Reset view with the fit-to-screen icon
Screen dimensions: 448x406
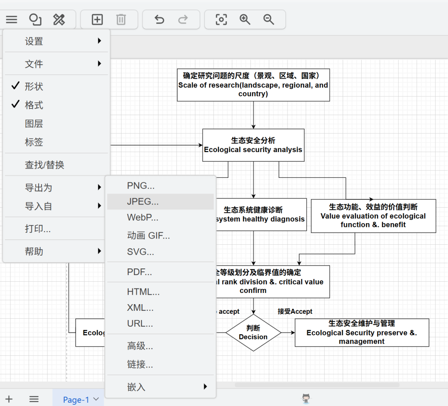(x=221, y=19)
